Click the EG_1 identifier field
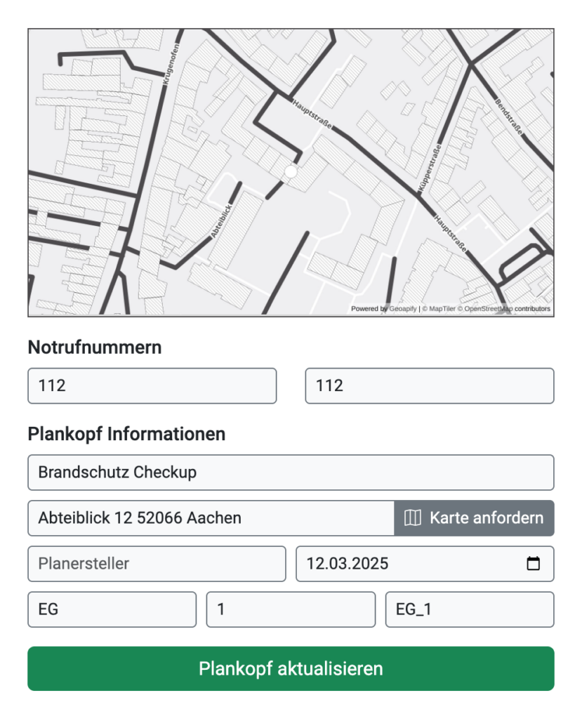The height and width of the screenshot is (719, 582). point(470,609)
